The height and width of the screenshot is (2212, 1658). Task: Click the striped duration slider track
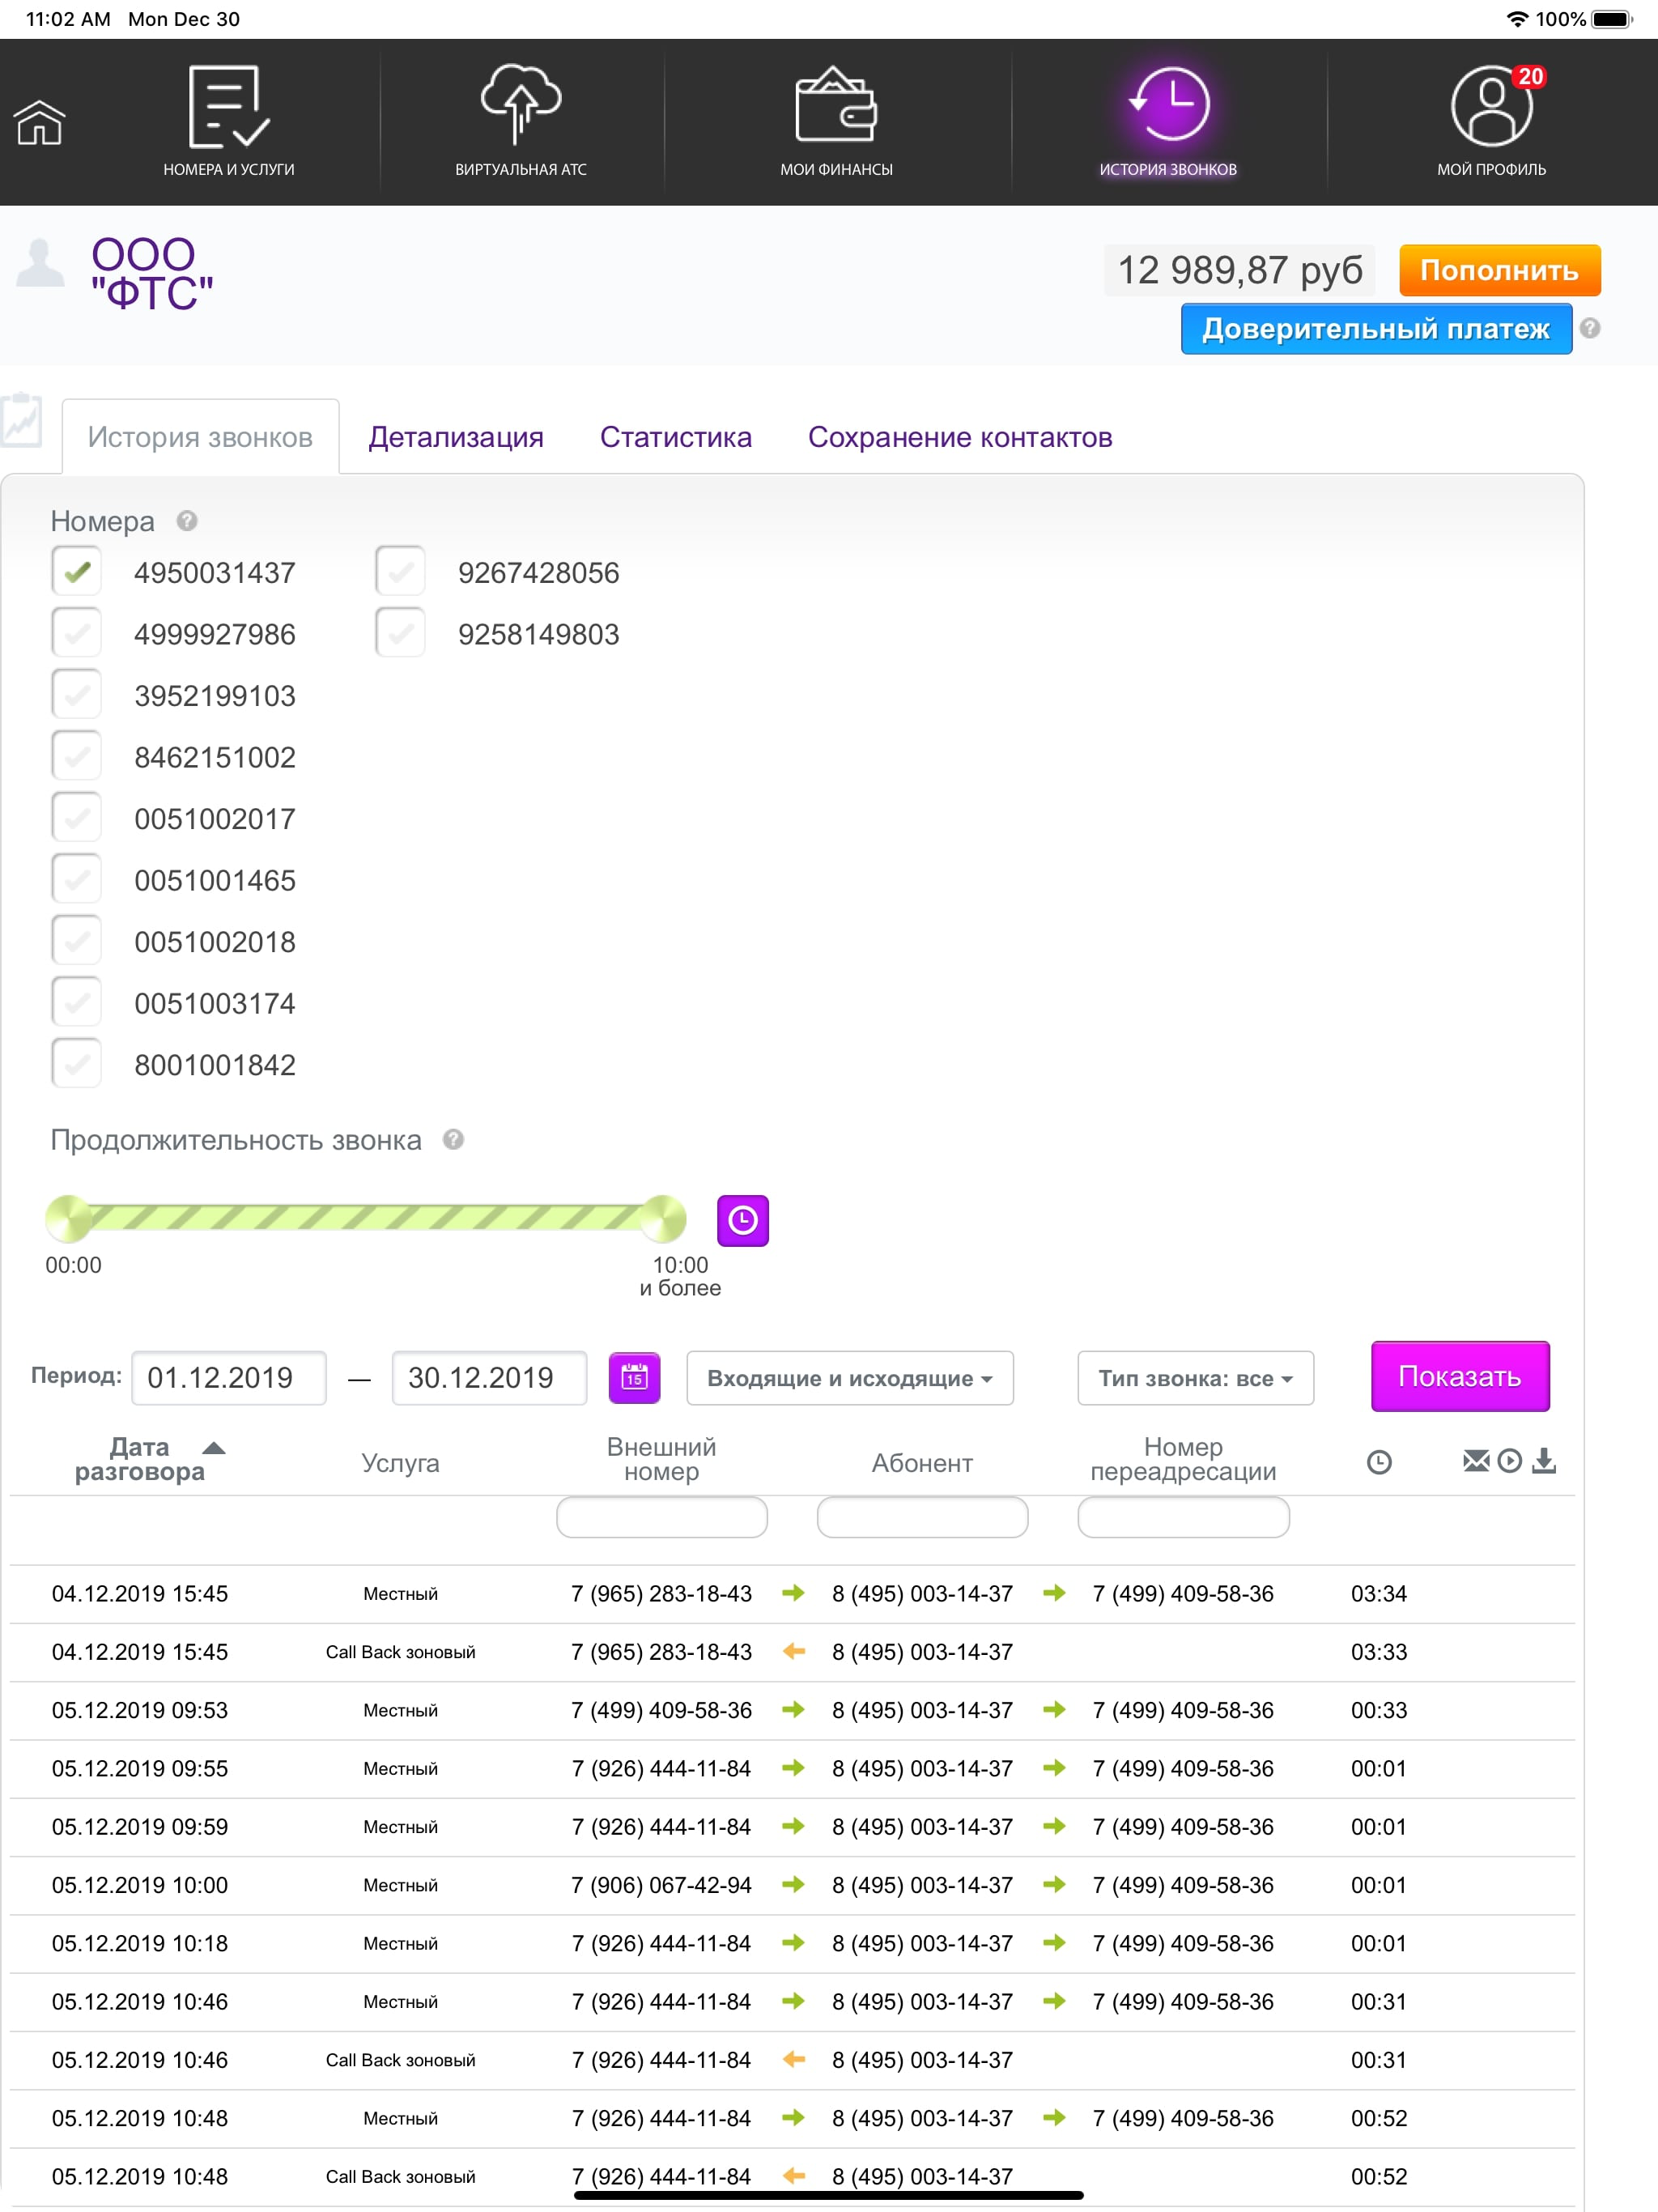(x=366, y=1218)
